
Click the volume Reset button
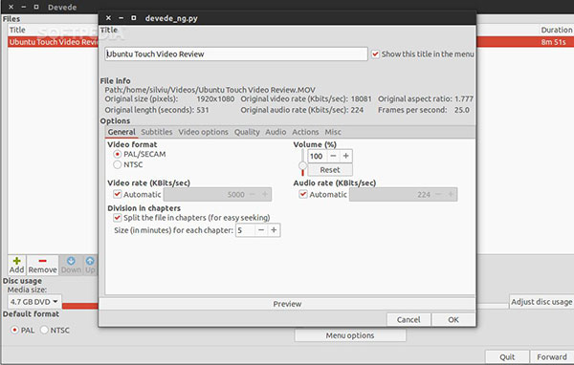click(x=330, y=170)
